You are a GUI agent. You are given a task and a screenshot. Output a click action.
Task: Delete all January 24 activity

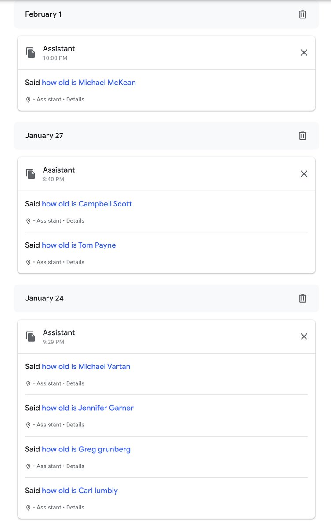302,298
